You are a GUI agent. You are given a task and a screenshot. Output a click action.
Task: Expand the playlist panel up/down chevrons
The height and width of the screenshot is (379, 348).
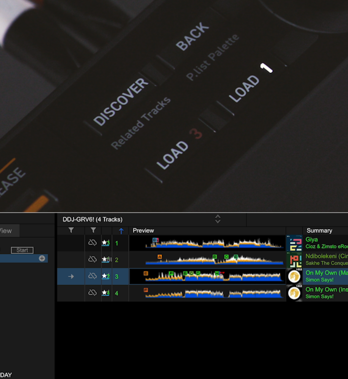point(218,219)
